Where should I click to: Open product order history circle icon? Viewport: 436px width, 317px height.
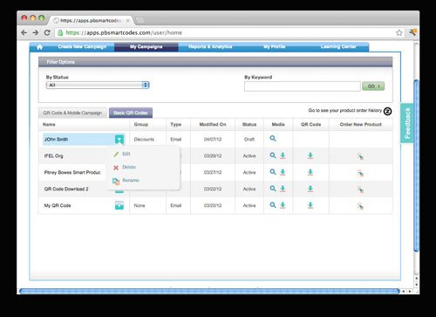(387, 111)
